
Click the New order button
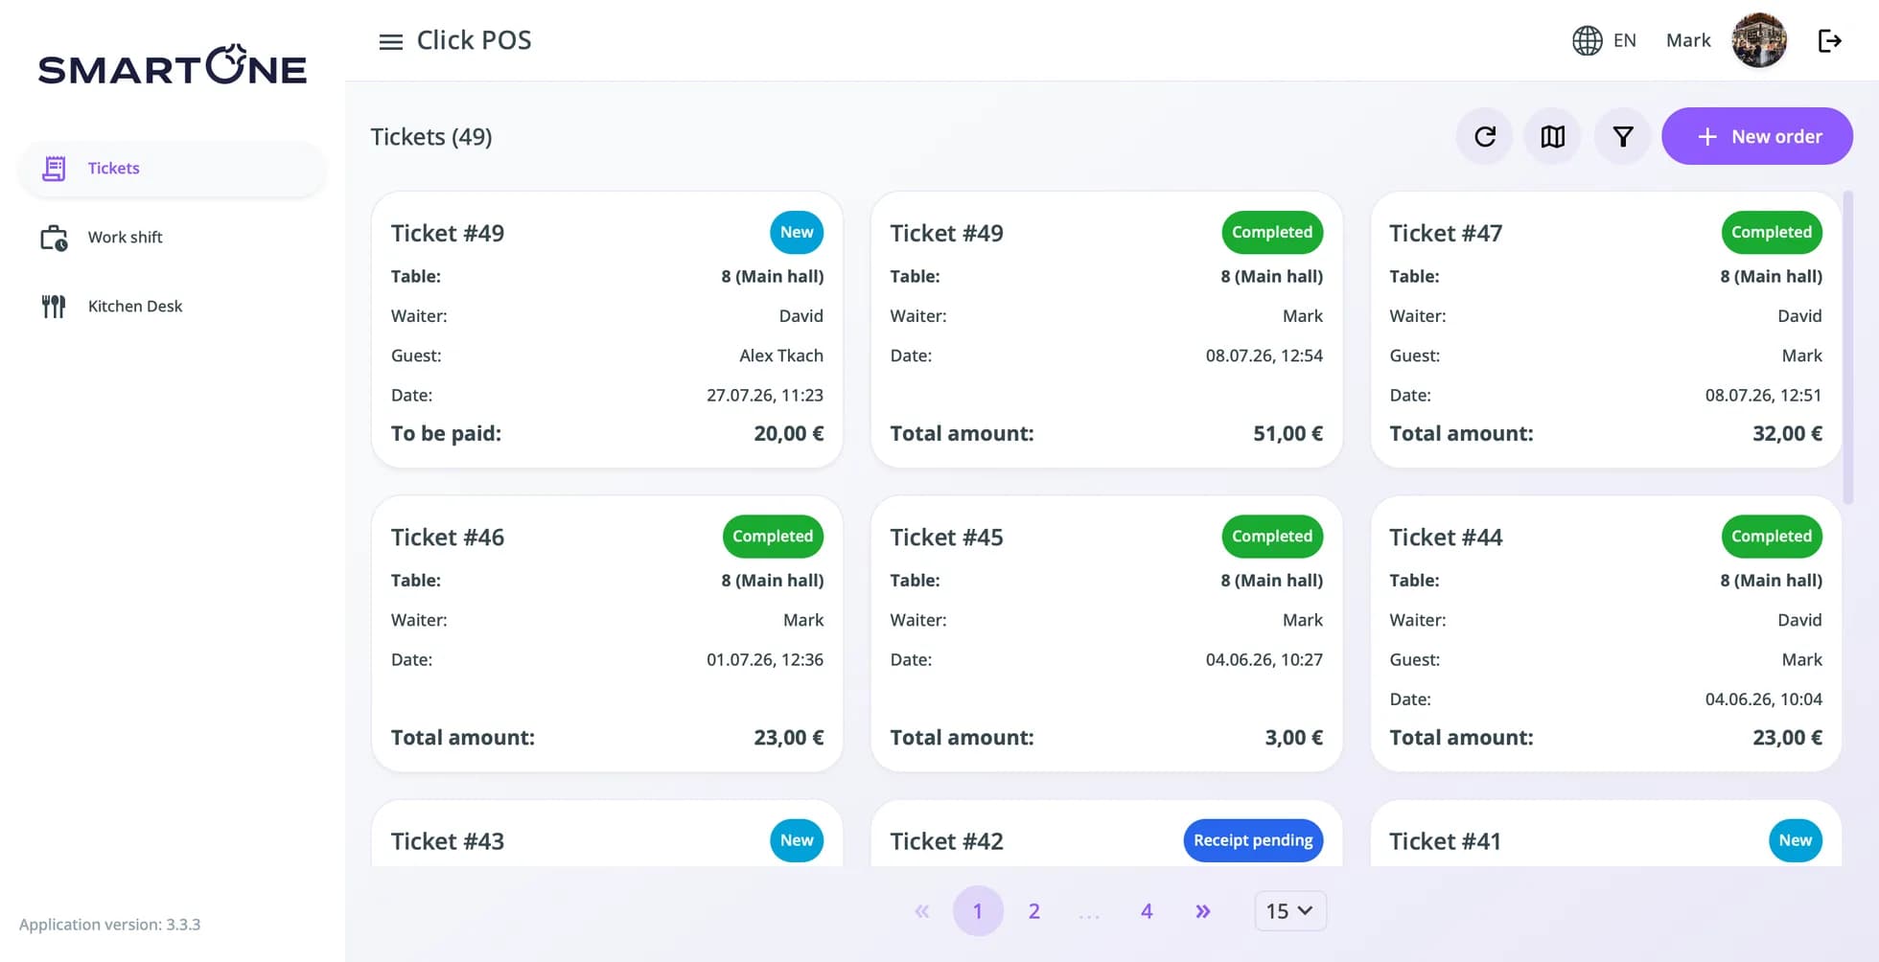pyautogui.click(x=1756, y=136)
